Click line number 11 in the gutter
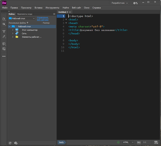This screenshot has height=146, width=161. click(63, 51)
